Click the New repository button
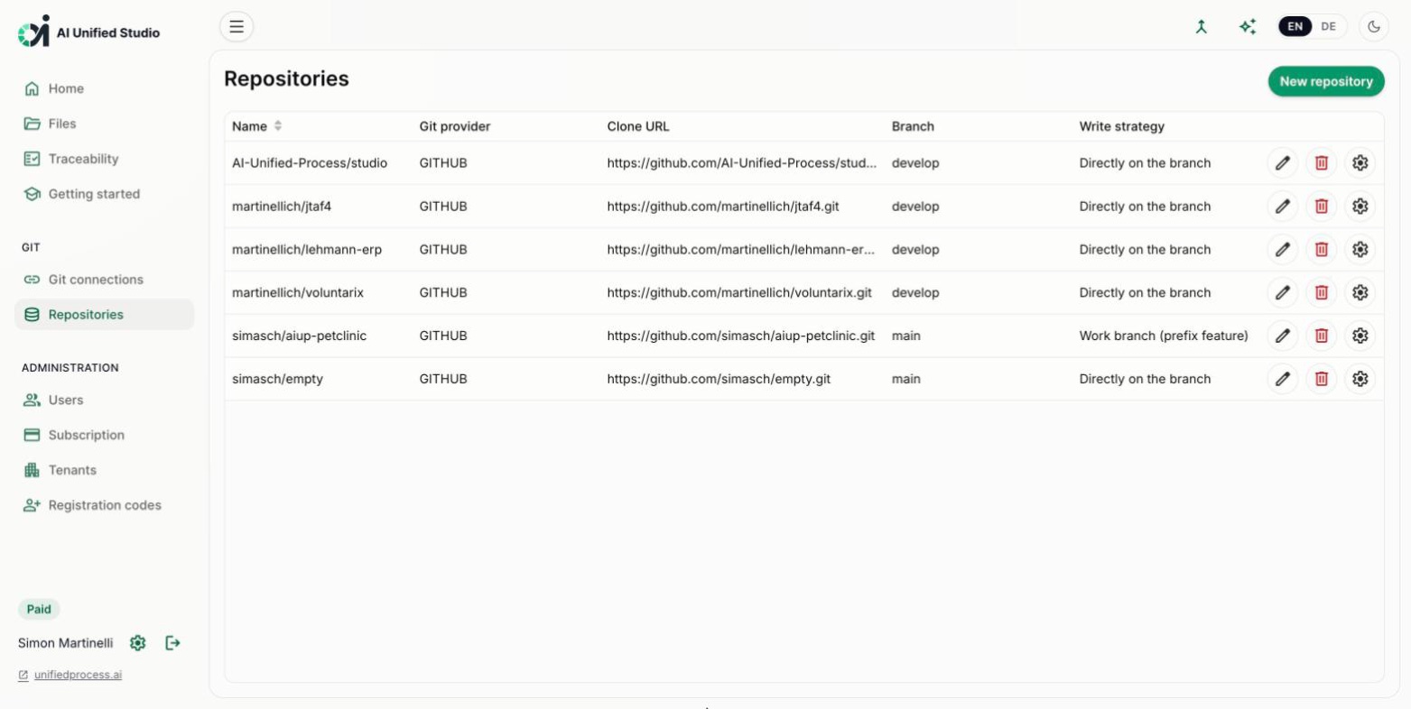This screenshot has width=1411, height=709. pyautogui.click(x=1326, y=81)
